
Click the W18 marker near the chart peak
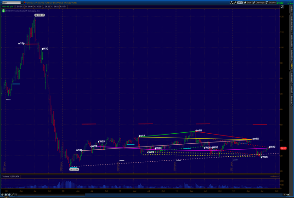(x=21, y=43)
